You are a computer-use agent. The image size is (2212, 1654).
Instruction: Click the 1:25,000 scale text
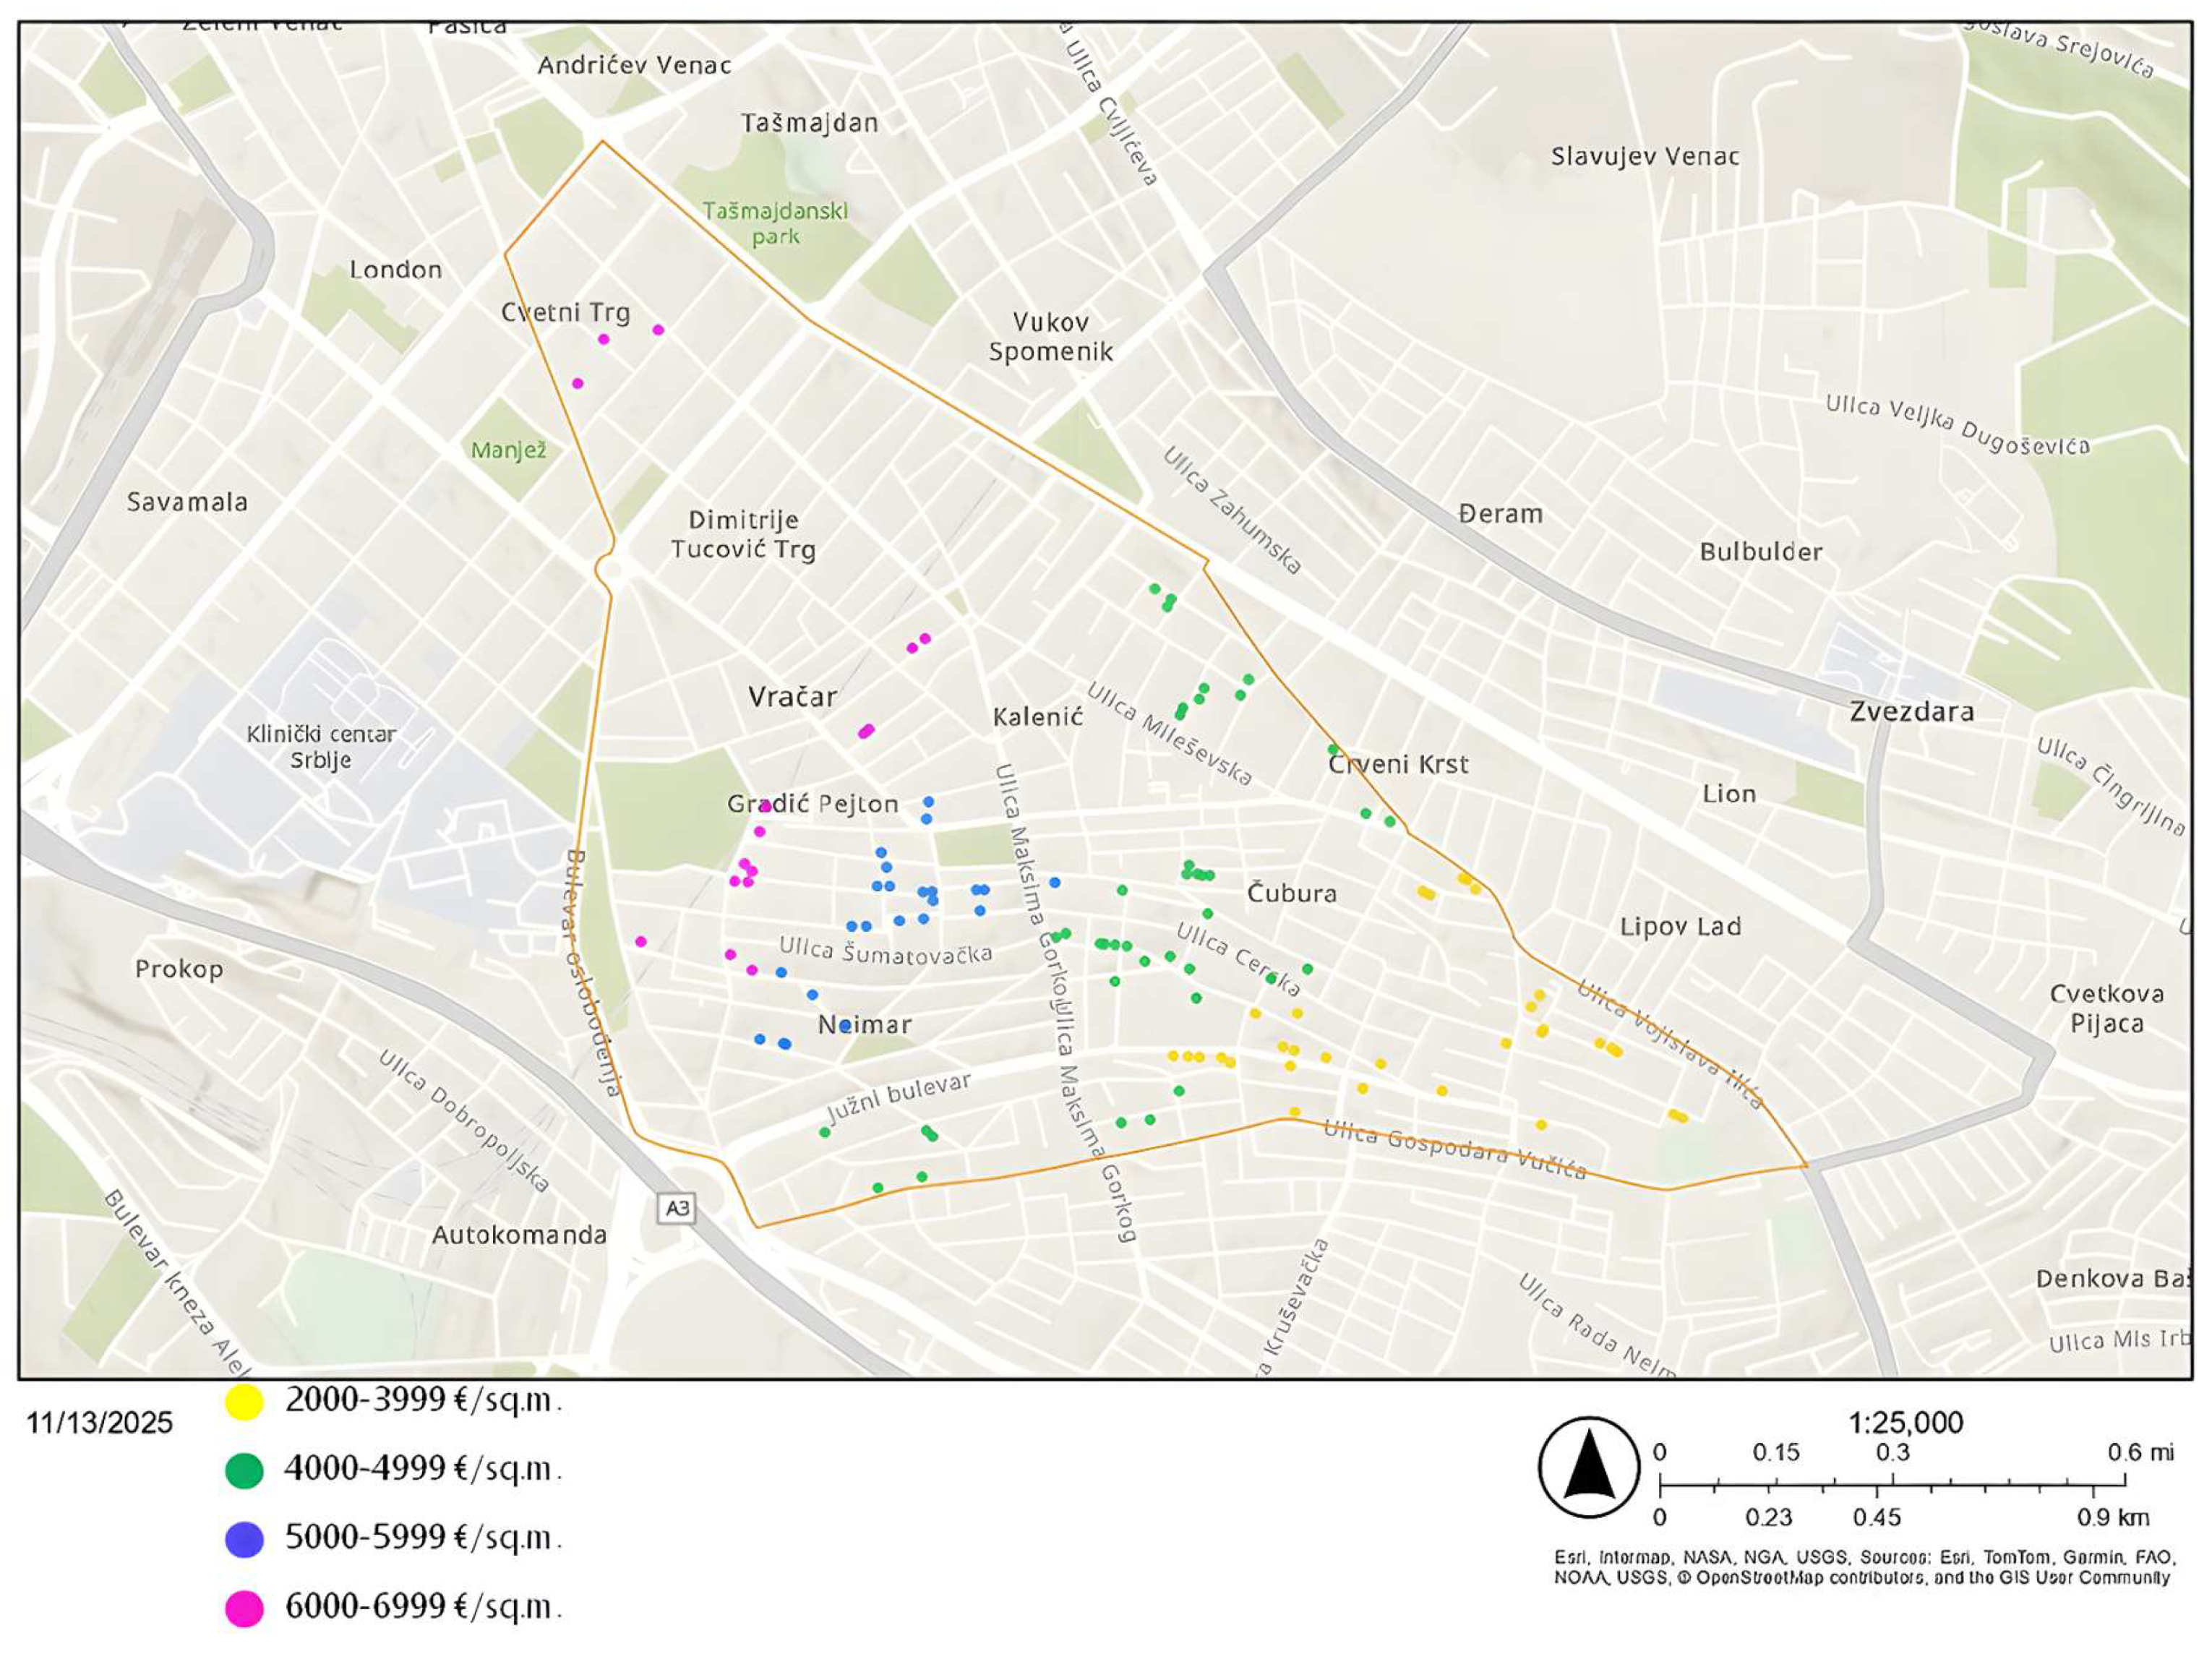[x=1905, y=1422]
